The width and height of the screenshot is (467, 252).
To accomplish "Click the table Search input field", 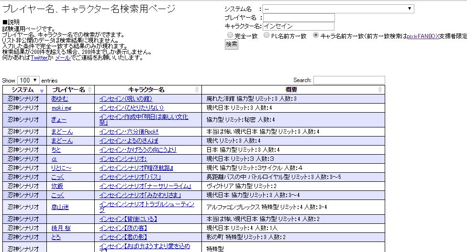I will pos(349,80).
